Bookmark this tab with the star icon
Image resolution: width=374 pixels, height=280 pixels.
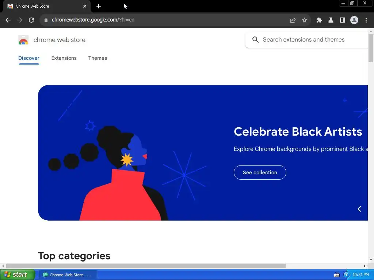(x=305, y=20)
